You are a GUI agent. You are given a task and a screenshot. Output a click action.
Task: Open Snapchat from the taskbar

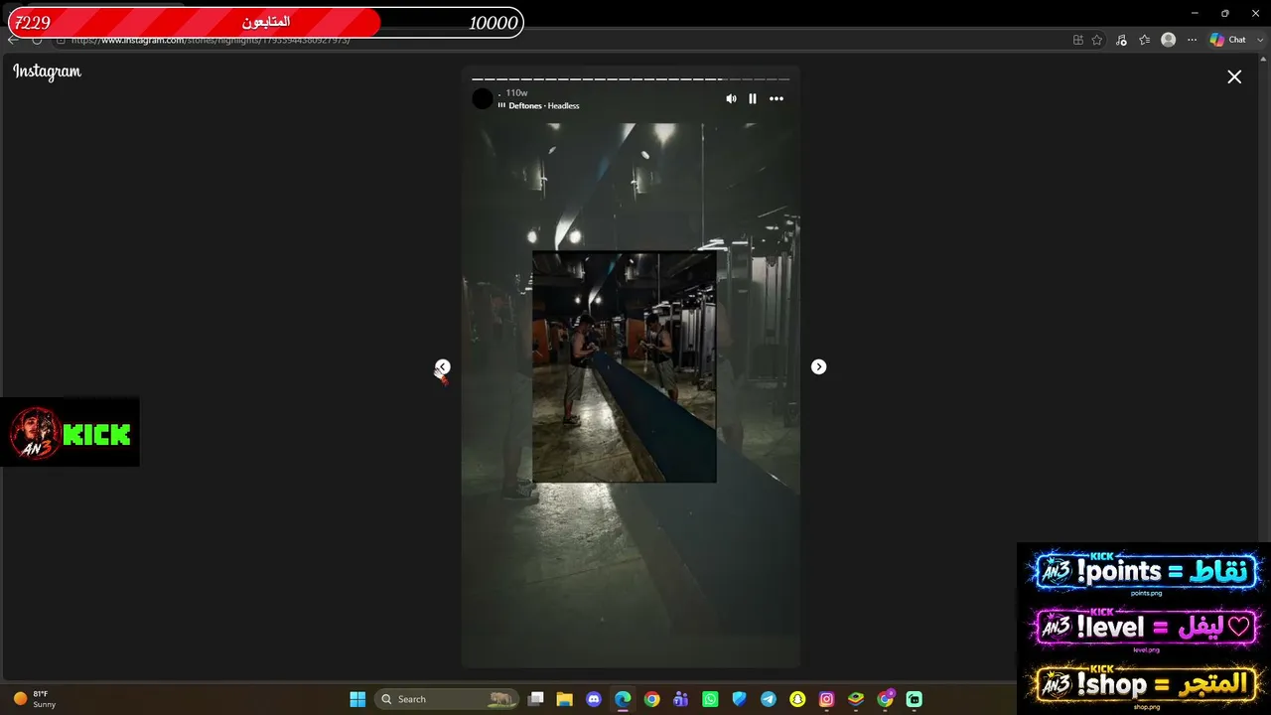point(797,699)
